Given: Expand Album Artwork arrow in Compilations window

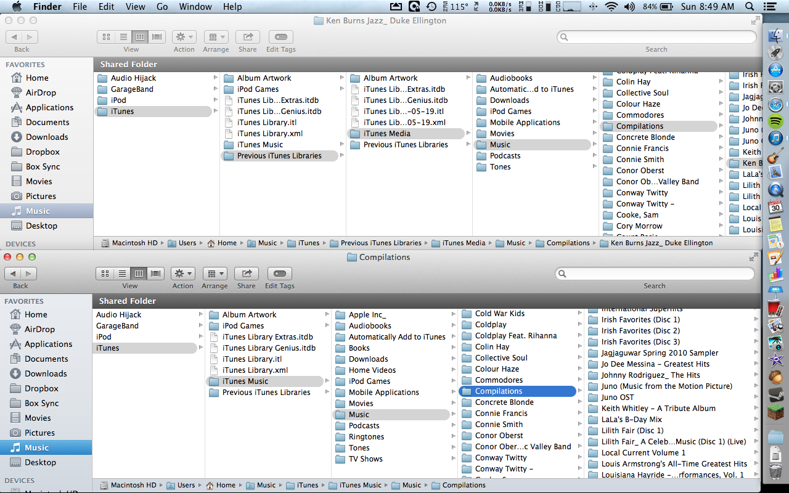Looking at the screenshot, I should click(327, 315).
